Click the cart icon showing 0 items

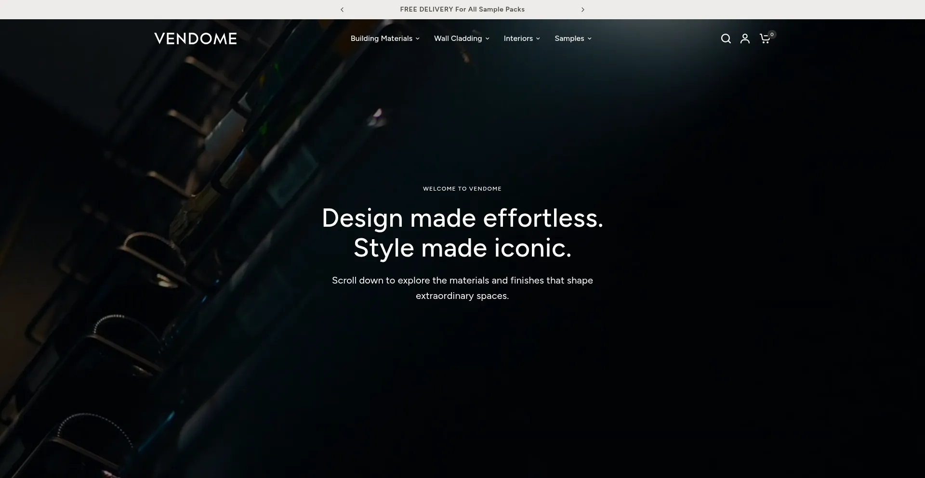click(765, 39)
